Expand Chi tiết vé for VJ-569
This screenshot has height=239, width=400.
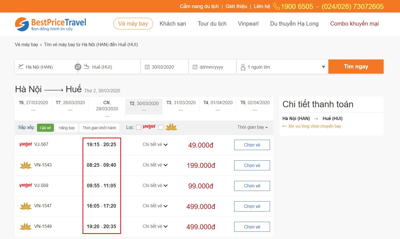point(155,185)
